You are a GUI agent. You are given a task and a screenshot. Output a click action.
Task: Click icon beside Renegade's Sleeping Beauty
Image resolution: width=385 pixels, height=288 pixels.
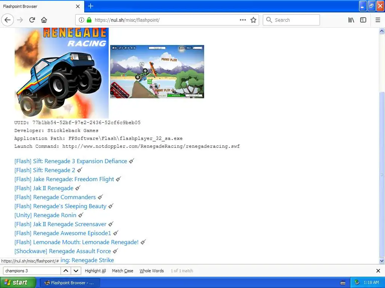[x=111, y=206]
